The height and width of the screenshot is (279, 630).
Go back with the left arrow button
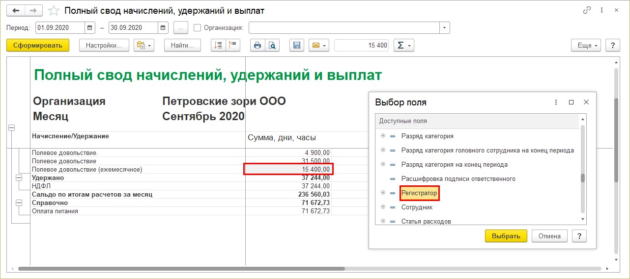click(x=15, y=10)
